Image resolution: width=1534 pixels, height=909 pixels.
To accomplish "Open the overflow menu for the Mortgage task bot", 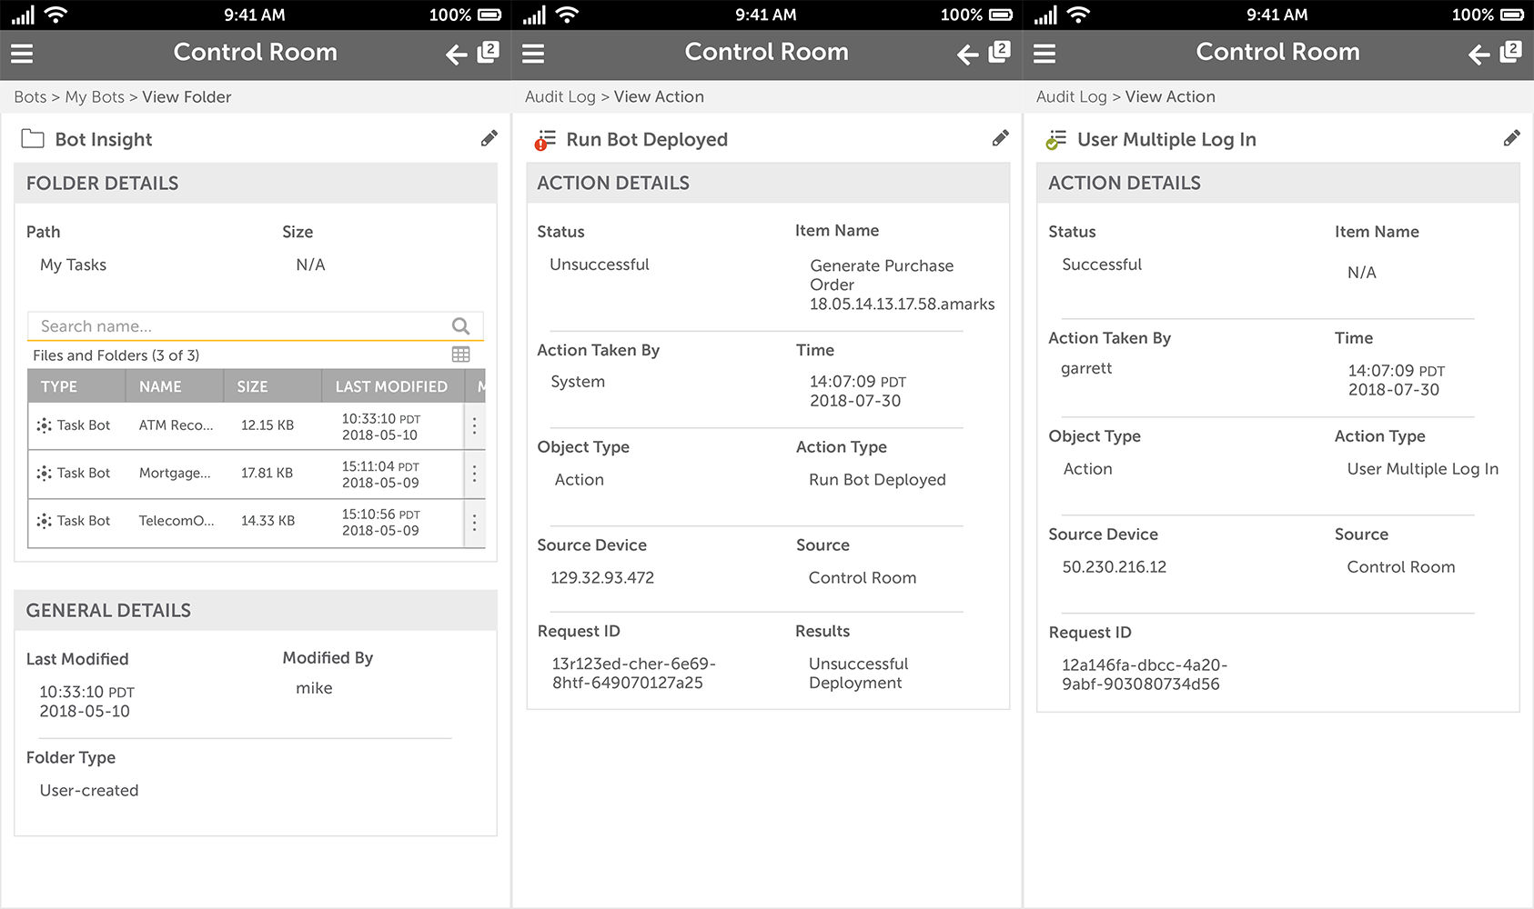I will coord(474,474).
